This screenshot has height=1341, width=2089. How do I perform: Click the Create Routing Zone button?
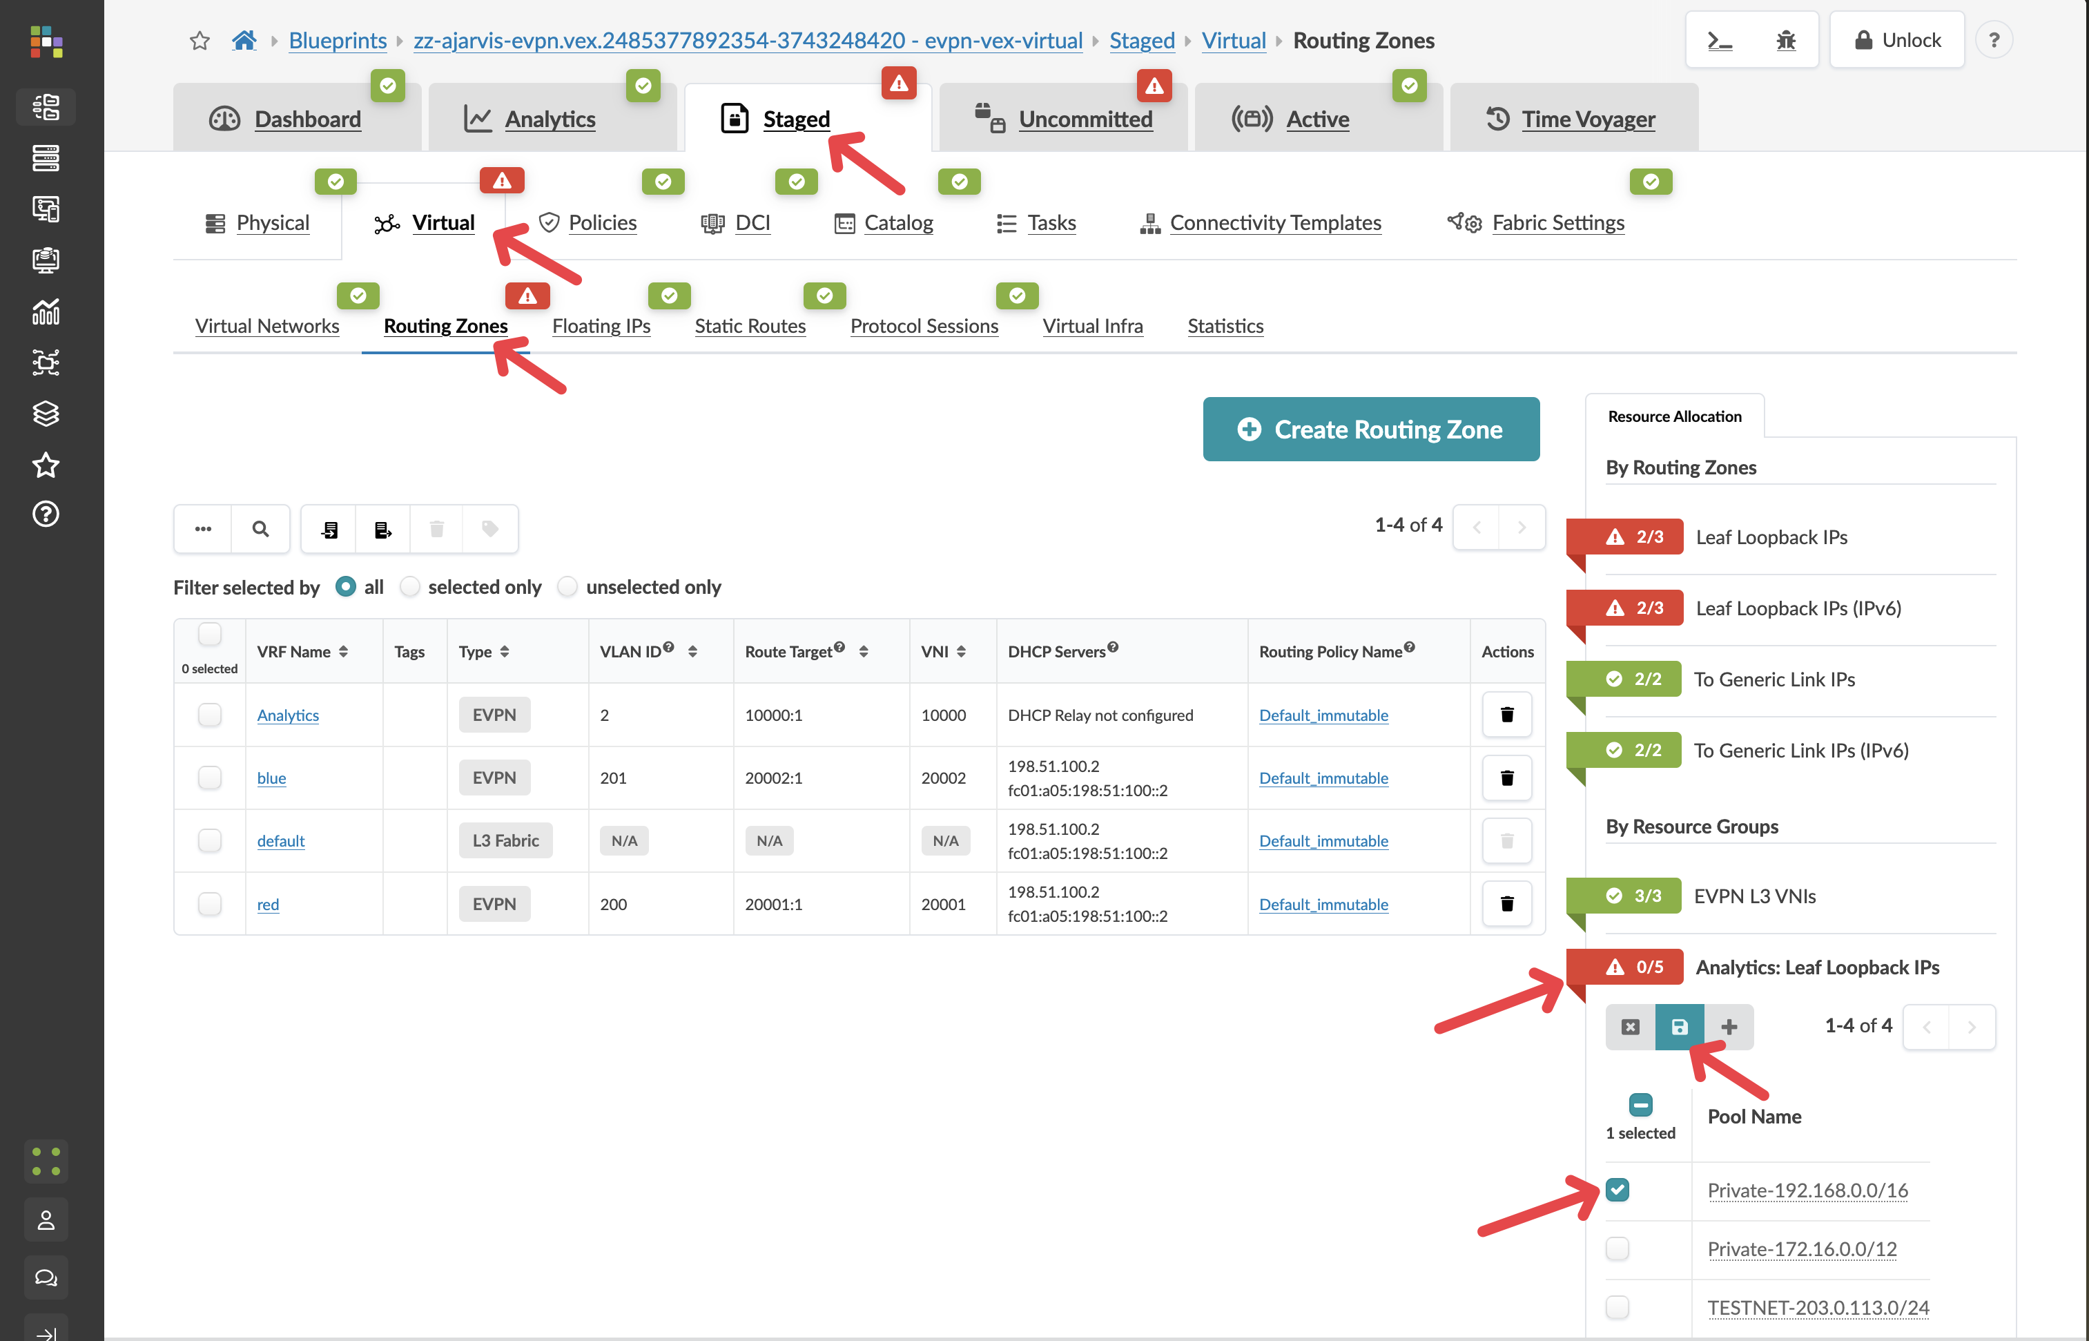pos(1370,428)
